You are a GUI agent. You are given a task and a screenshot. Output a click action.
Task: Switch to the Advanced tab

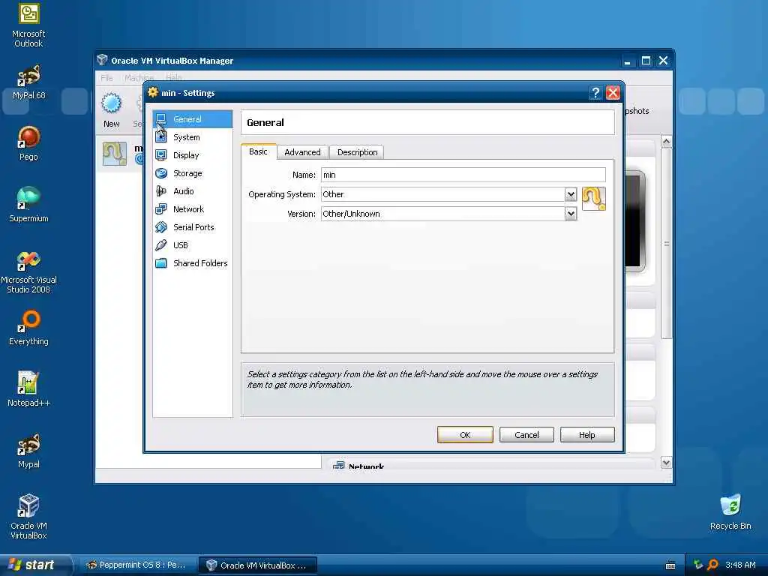[303, 152]
